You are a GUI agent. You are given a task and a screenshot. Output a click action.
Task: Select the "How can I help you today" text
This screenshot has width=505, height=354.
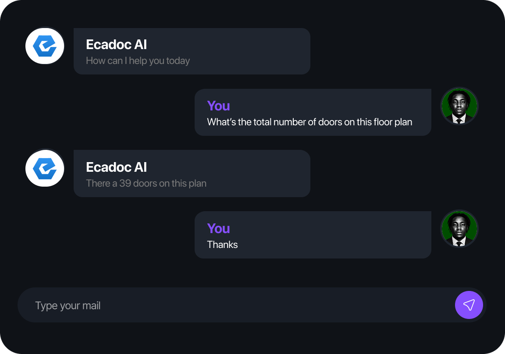(x=138, y=61)
